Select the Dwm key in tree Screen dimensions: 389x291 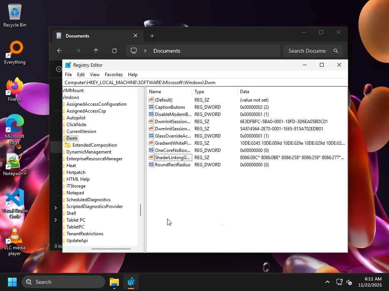(71, 138)
